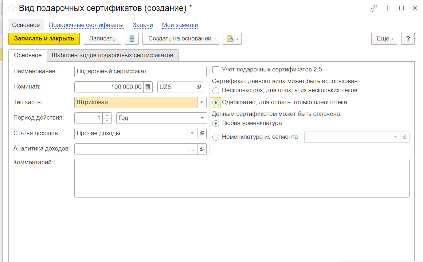
Task: Select Несколько раз, для оплаты из нескольких чеков
Action: (216, 90)
